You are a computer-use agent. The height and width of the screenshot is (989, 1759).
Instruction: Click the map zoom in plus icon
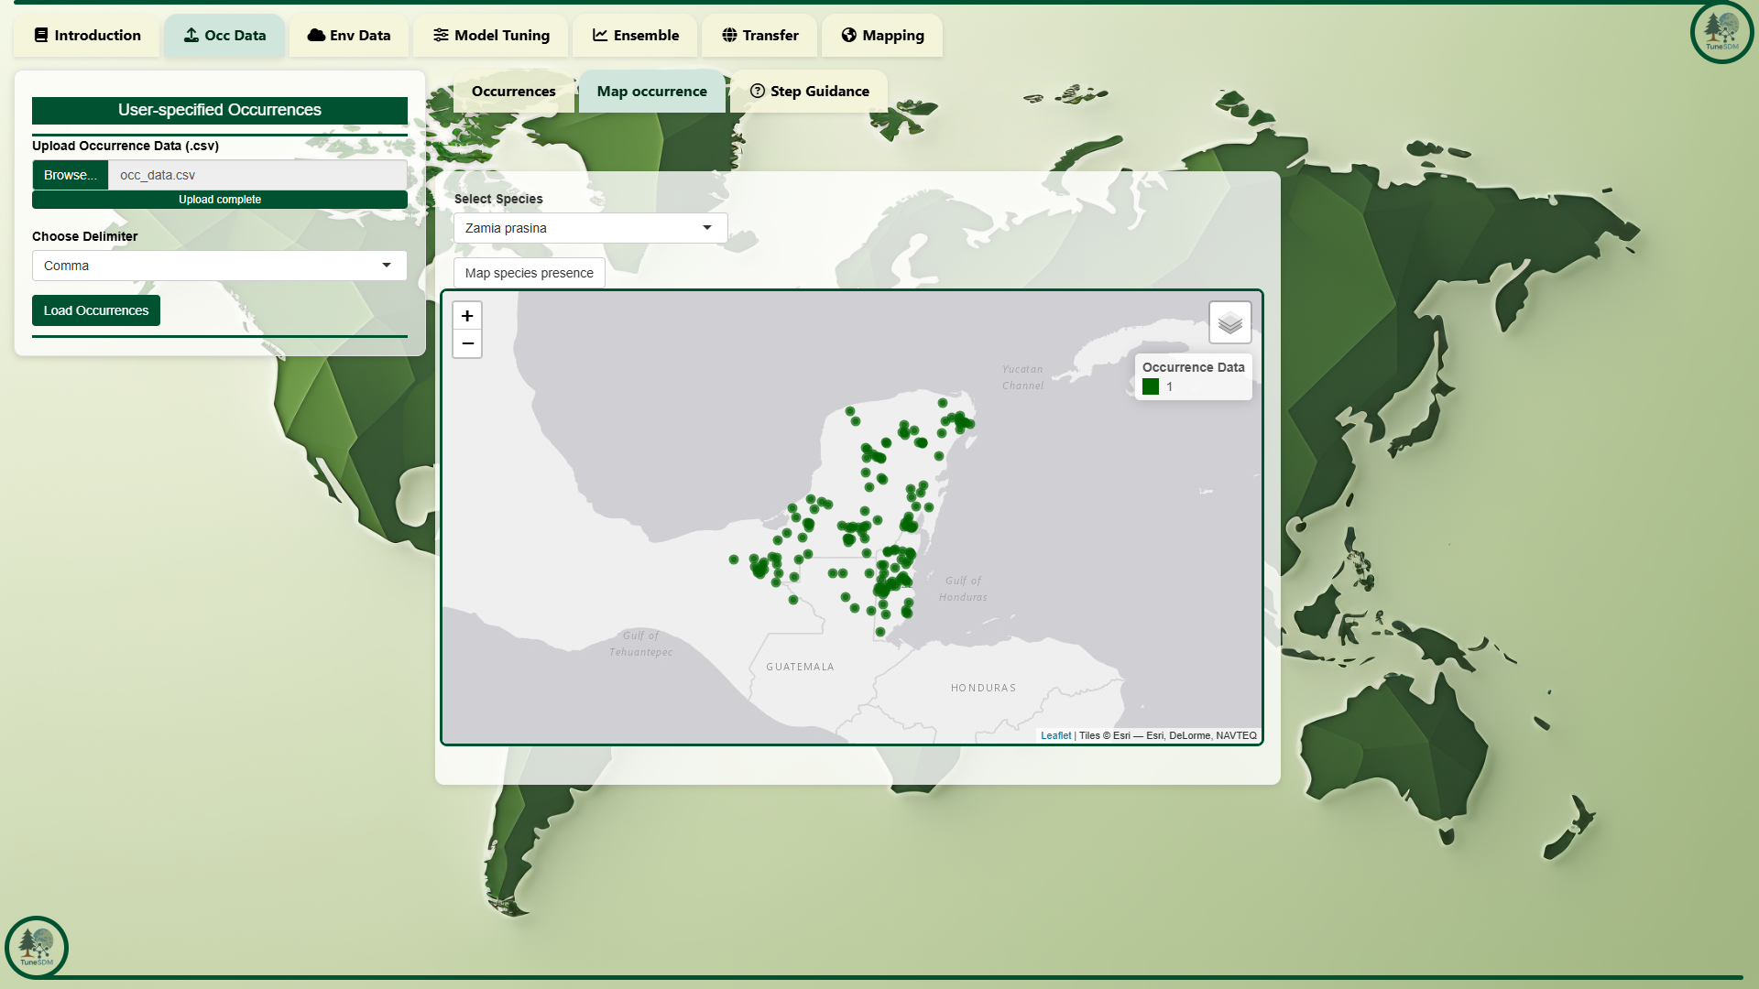coord(467,316)
